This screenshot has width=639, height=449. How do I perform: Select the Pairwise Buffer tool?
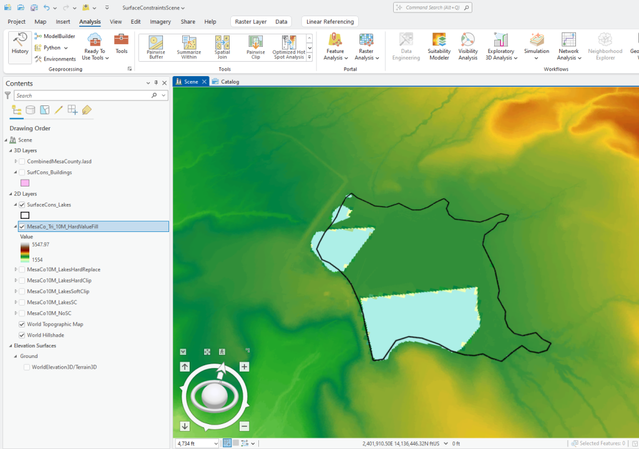[x=155, y=47]
